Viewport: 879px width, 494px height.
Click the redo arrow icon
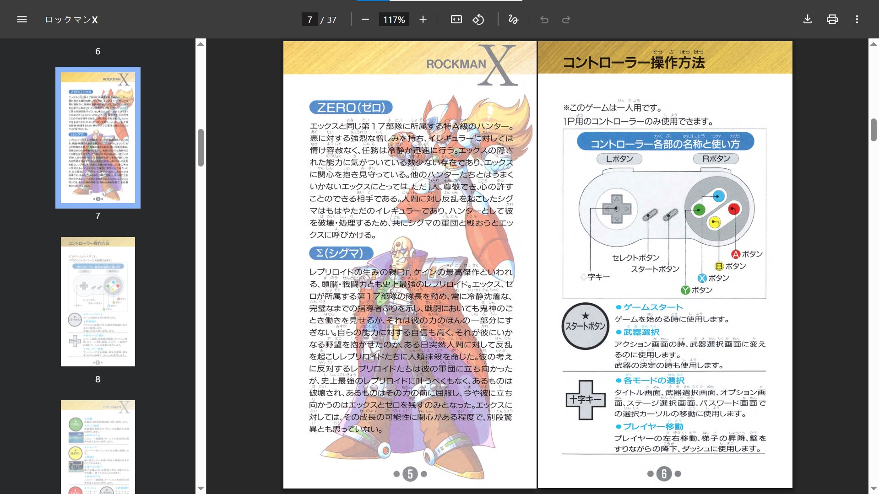click(566, 20)
